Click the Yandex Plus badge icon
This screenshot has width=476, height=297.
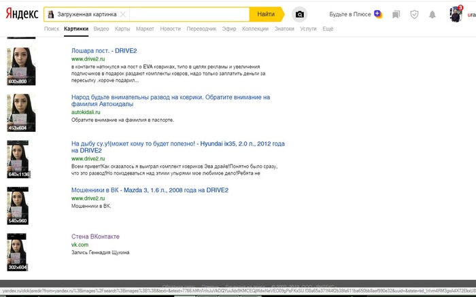pyautogui.click(x=378, y=14)
